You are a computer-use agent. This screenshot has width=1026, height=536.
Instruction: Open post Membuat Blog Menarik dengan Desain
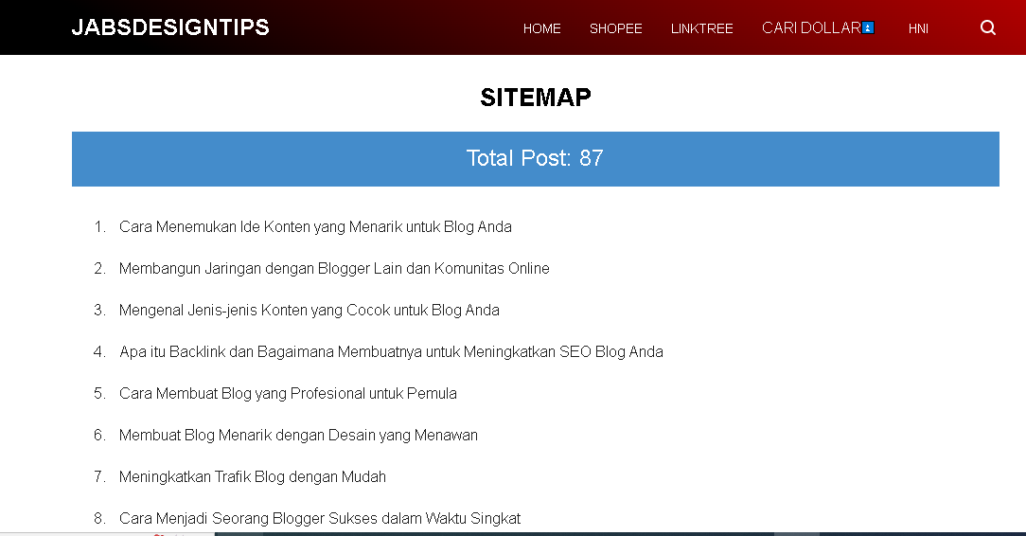tap(298, 436)
